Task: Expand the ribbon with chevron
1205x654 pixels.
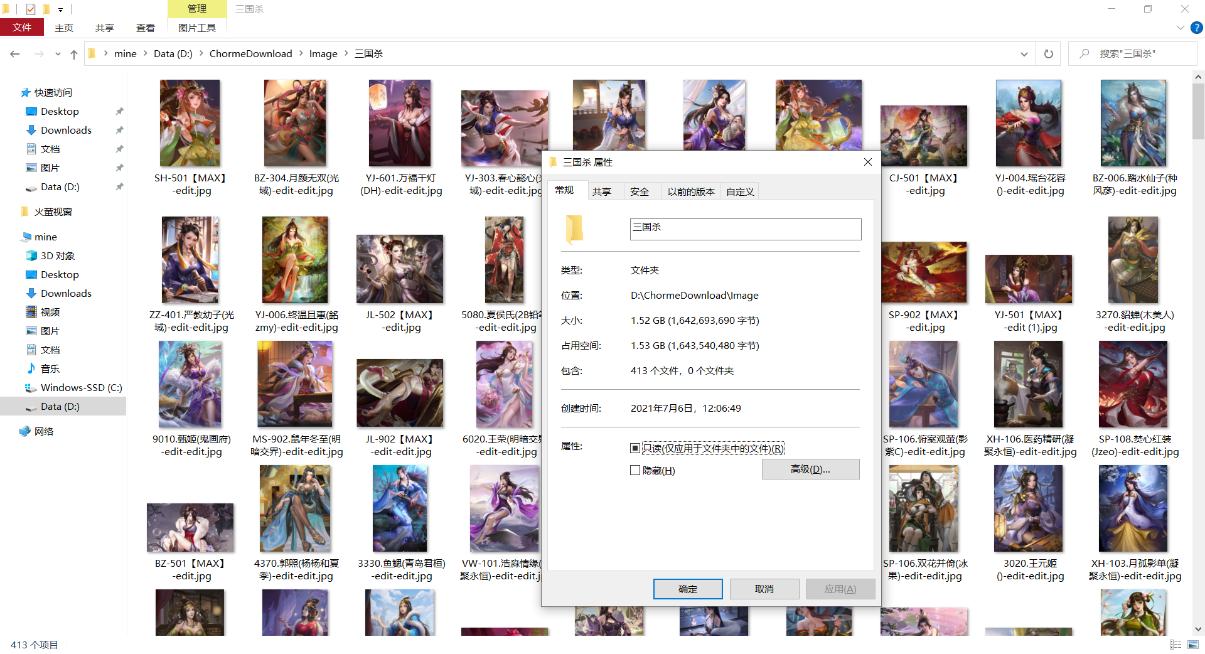Action: point(1180,28)
